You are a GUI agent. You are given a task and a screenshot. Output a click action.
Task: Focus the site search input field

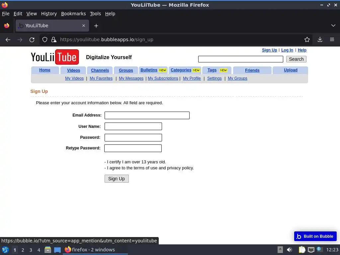pyautogui.click(x=240, y=59)
